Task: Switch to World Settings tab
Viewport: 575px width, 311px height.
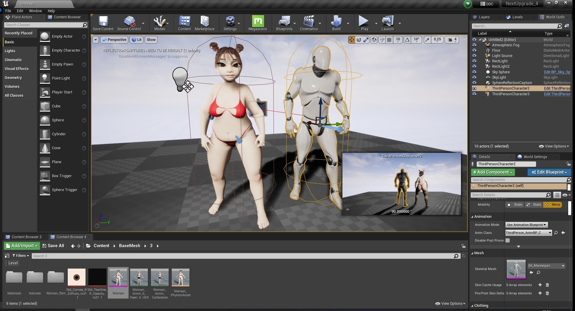Action: tap(535, 157)
